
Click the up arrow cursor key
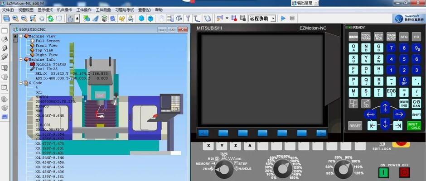click(x=385, y=107)
